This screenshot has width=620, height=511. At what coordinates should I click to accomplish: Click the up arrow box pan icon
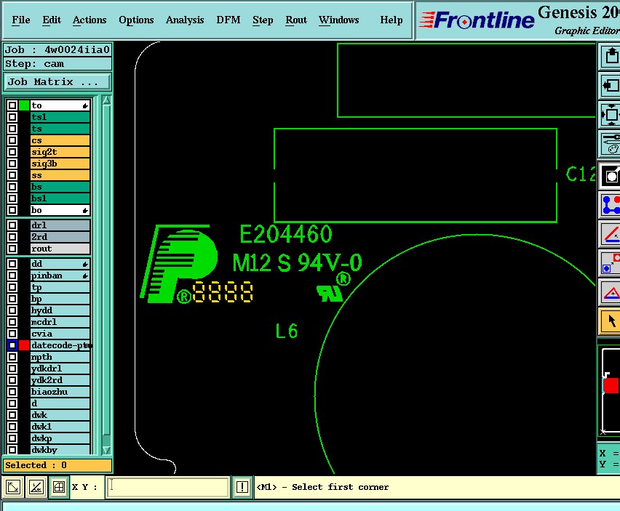point(610,56)
